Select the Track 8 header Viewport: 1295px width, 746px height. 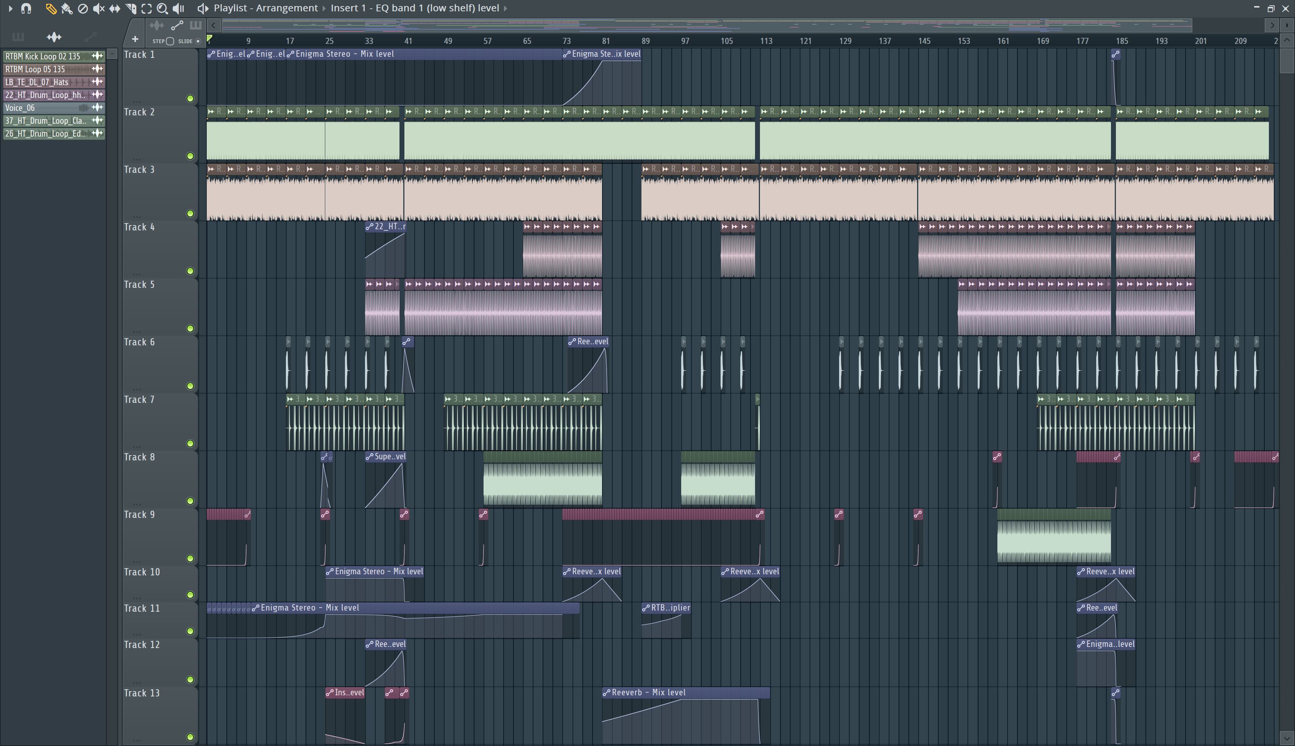point(160,480)
